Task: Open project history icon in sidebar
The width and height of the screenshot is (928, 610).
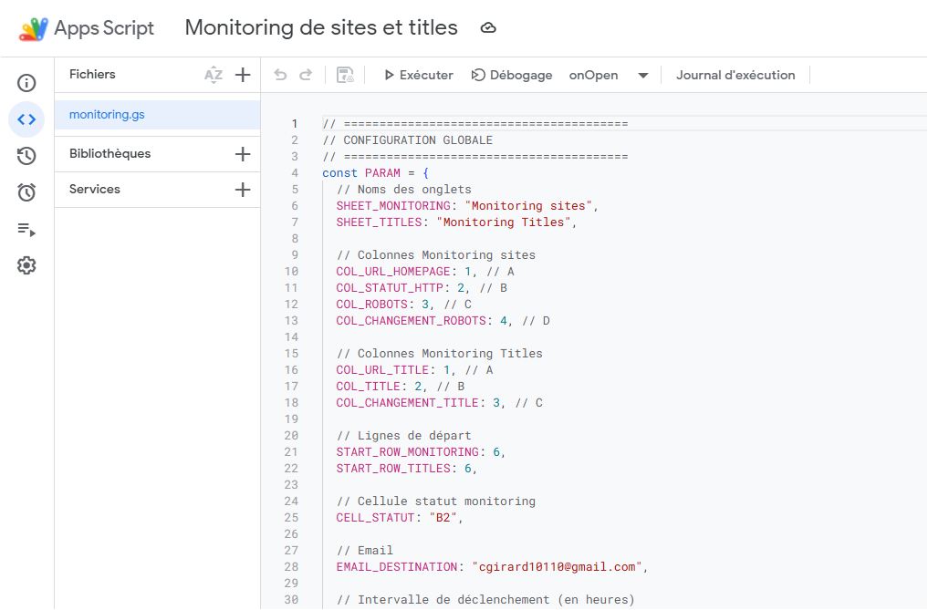Action: 26,156
